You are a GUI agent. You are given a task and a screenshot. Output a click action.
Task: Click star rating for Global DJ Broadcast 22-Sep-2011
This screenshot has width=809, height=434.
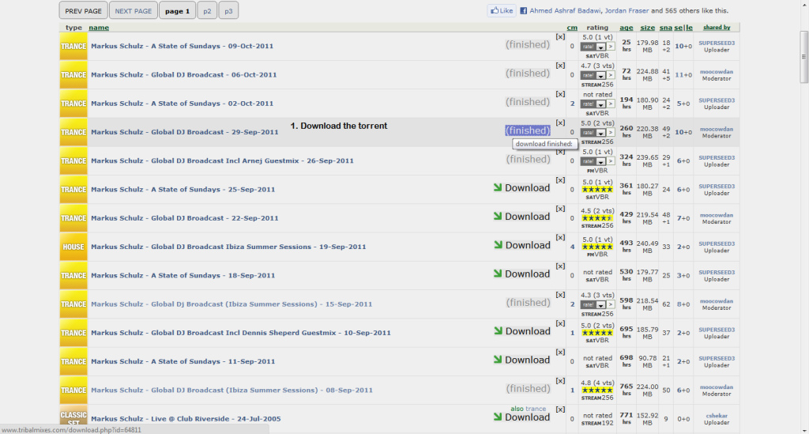point(597,218)
